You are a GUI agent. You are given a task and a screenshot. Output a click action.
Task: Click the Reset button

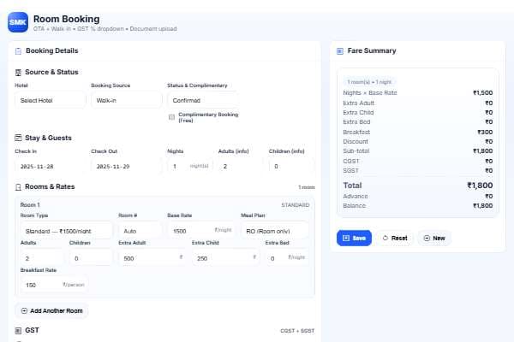[x=395, y=238]
